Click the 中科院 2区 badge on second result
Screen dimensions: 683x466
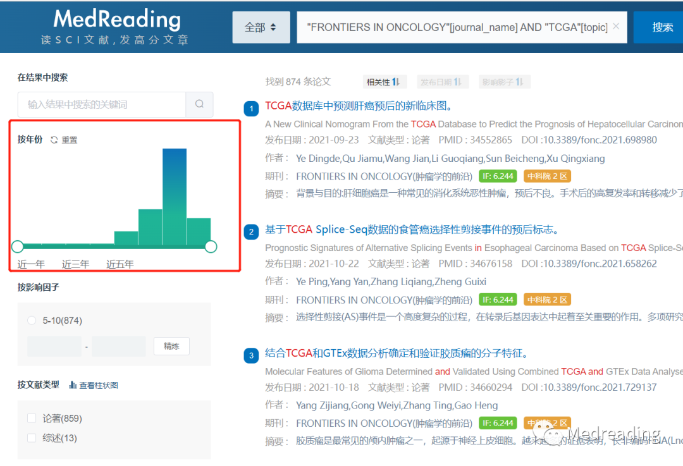[546, 299]
